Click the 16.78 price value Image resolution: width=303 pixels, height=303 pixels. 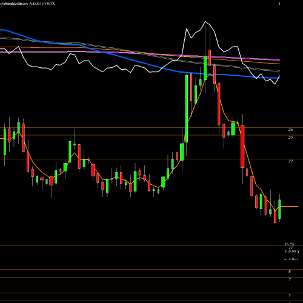(x=290, y=245)
